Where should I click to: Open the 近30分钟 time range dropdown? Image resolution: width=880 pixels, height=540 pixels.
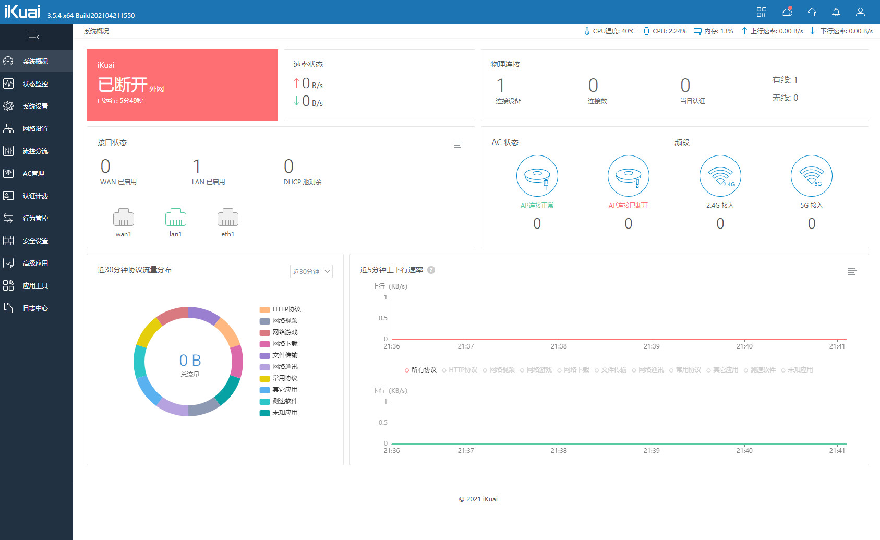(x=311, y=271)
